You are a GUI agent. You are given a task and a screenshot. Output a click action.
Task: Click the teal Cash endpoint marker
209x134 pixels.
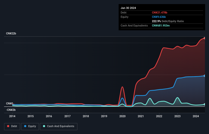coord(205,104)
